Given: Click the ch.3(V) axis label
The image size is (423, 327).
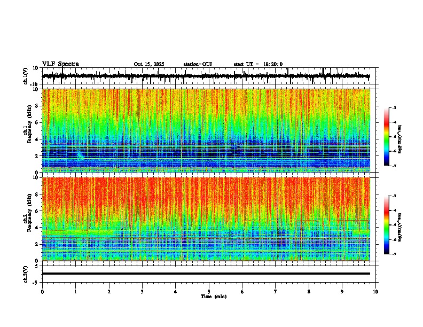Looking at the screenshot, I should [x=26, y=275].
